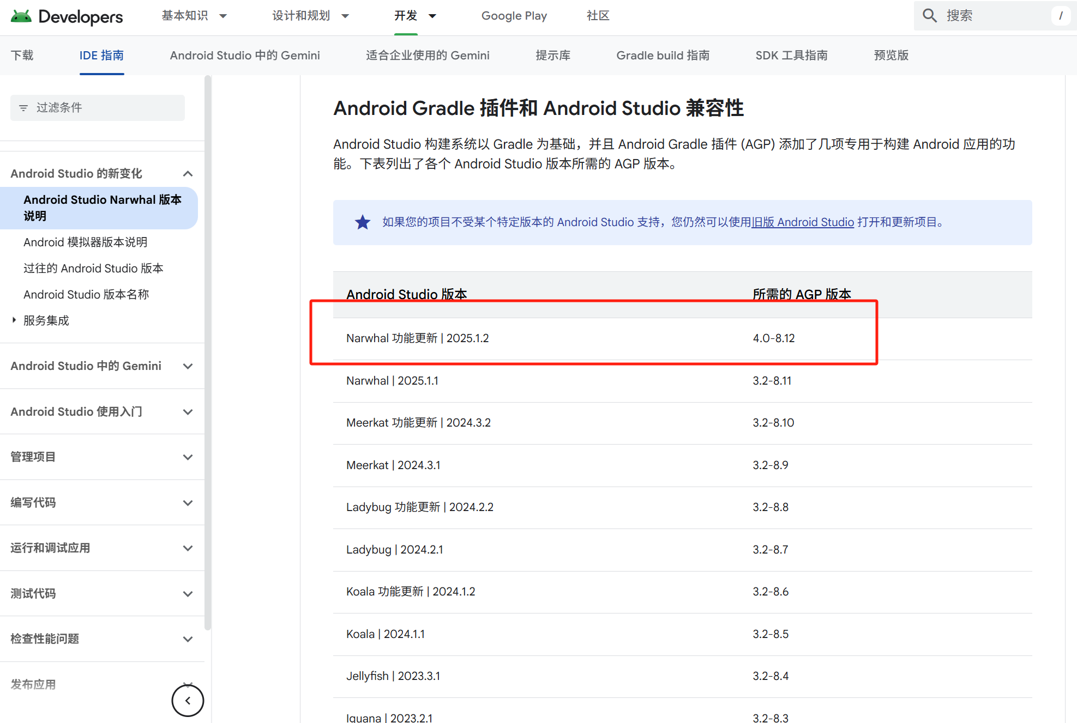
Task: Follow the 旧版 Android Studio link
Action: [803, 222]
